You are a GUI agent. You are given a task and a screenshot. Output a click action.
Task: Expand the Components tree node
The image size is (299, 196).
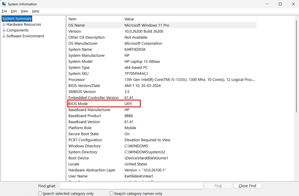[x=4, y=30]
